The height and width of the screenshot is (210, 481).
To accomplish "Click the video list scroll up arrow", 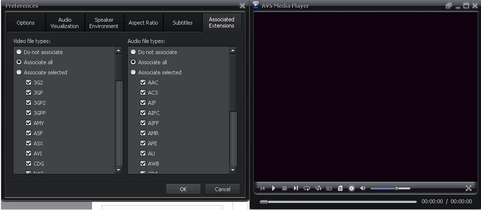I will coord(118,51).
